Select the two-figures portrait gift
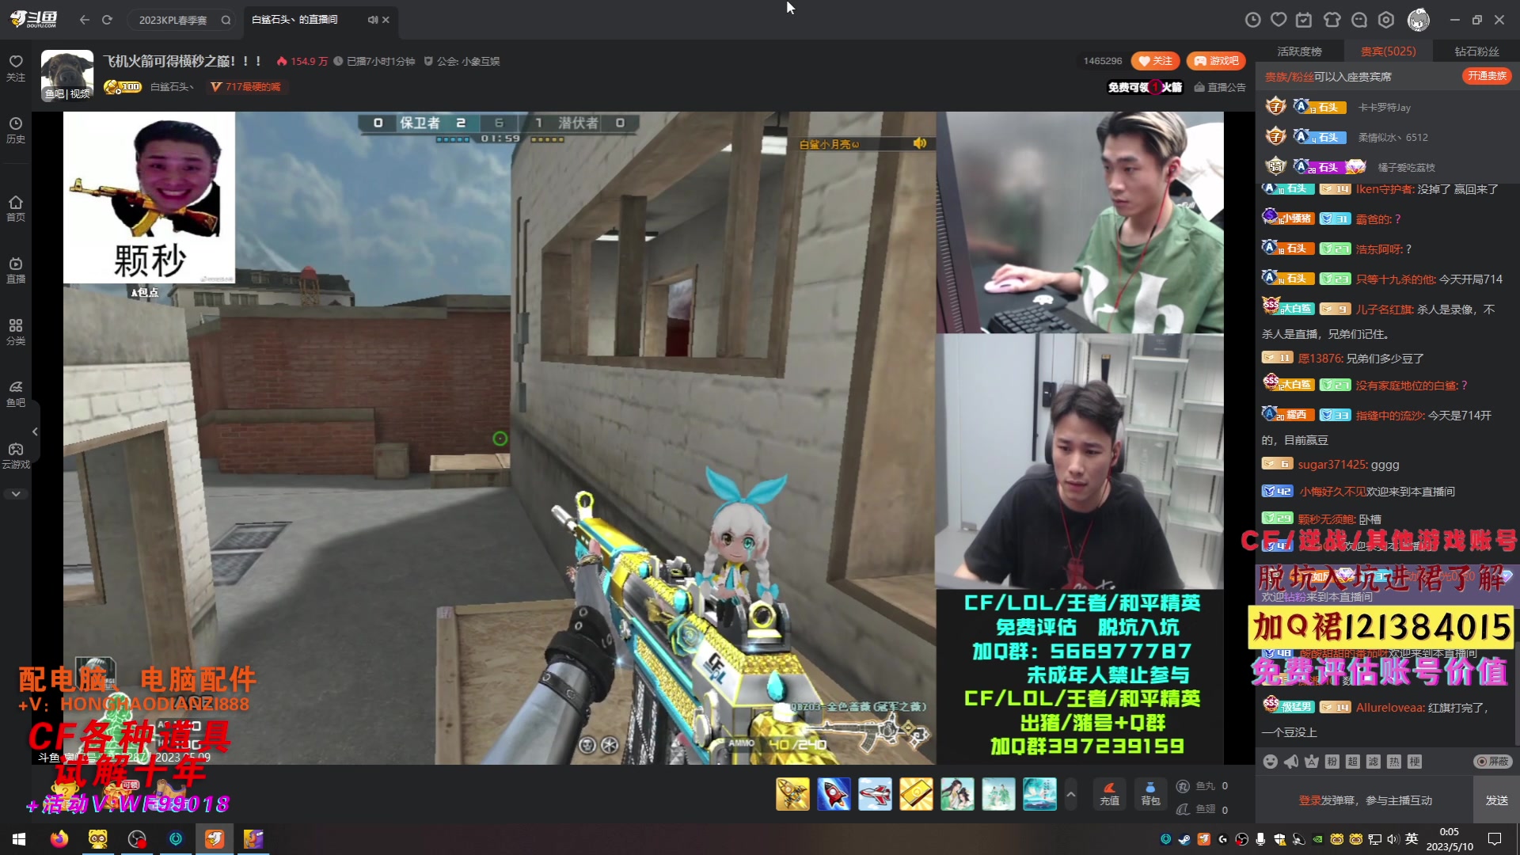Viewport: 1520px width, 855px height. tap(957, 794)
